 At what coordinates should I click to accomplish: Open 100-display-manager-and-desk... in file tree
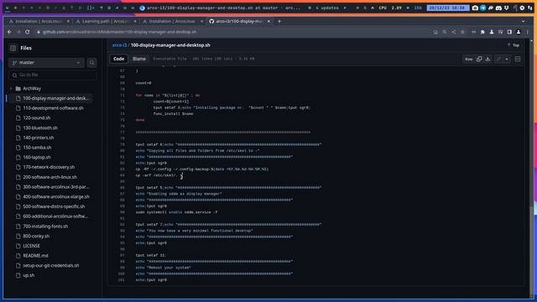point(56,98)
